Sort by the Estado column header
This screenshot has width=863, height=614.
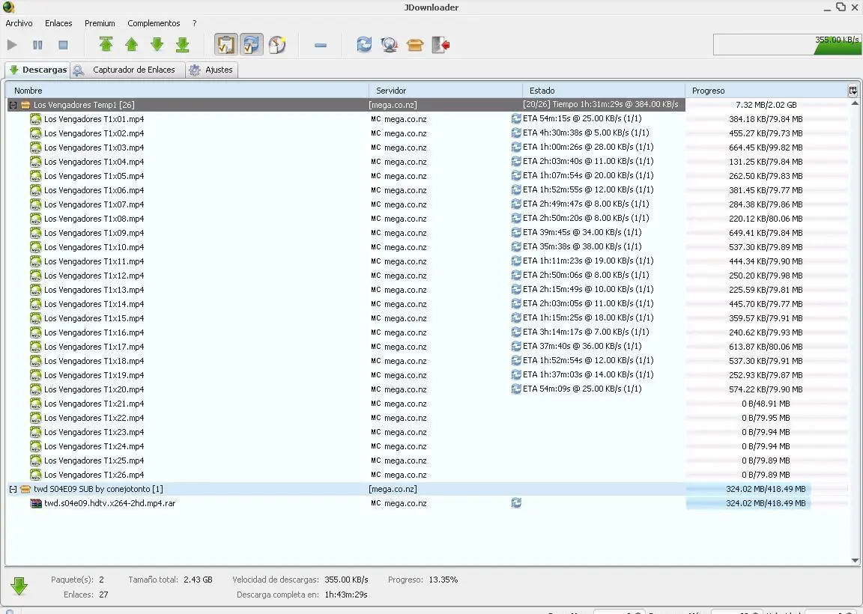[x=603, y=91]
